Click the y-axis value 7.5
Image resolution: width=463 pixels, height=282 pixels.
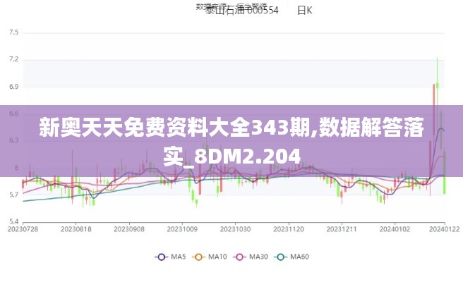14,32
